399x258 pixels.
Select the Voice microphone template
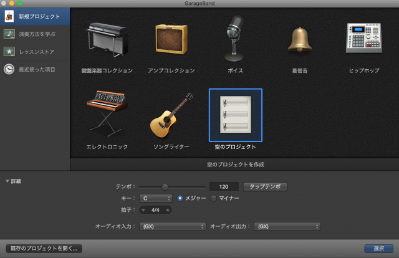(x=235, y=39)
